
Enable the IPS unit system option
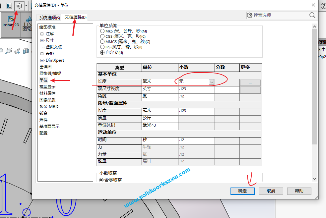(102, 47)
